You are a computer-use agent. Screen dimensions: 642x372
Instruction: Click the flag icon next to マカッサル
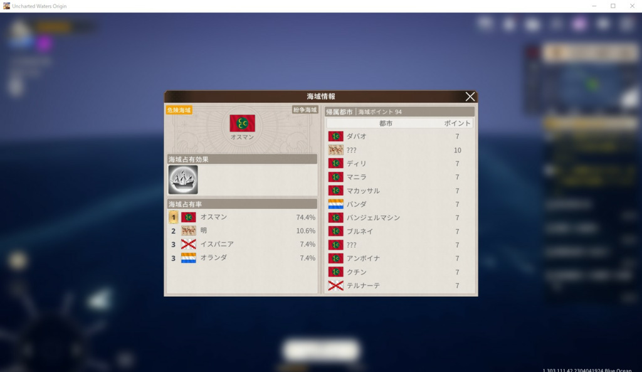(x=336, y=191)
